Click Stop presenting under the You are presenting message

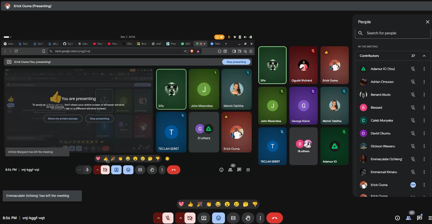pyautogui.click(x=99, y=118)
